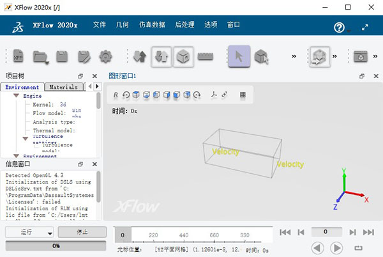This screenshot has width=383, height=257.
Task: Expand first toolbar overflow chevron
Action: point(294,56)
